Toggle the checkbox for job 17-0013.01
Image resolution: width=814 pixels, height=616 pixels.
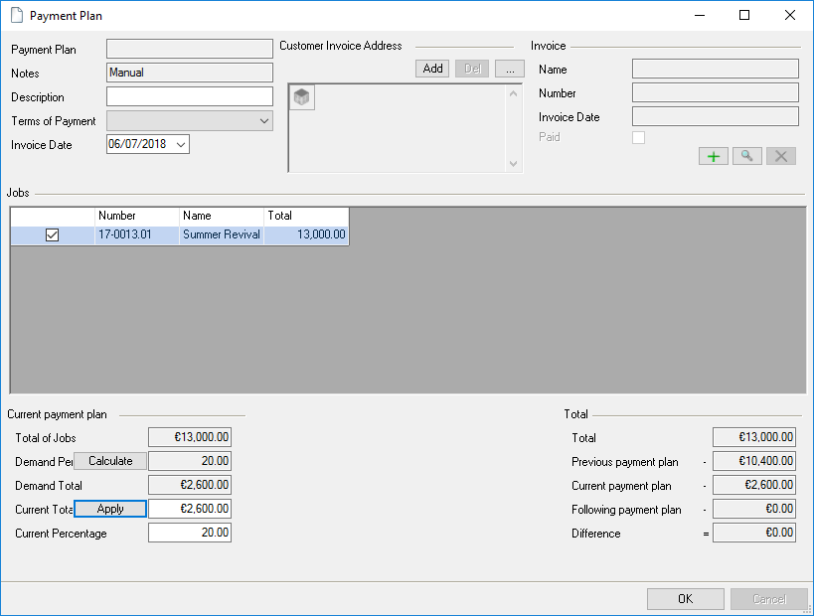tap(53, 235)
